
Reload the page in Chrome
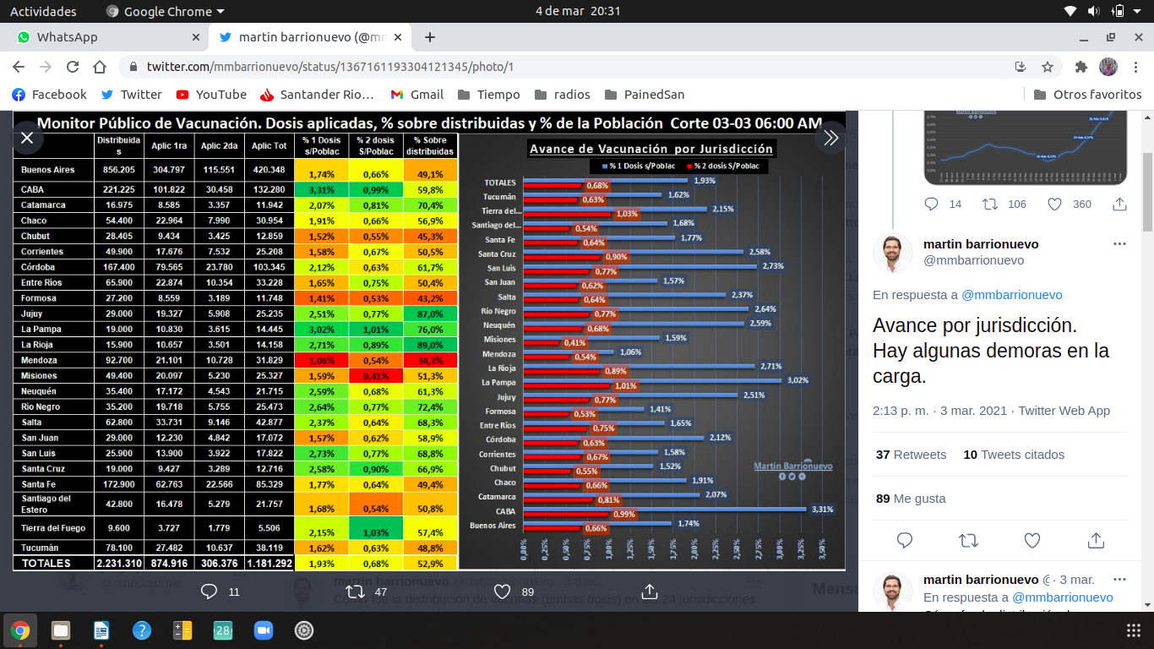coord(73,67)
